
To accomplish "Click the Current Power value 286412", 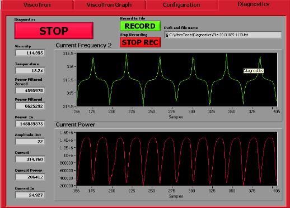I will [30, 177].
